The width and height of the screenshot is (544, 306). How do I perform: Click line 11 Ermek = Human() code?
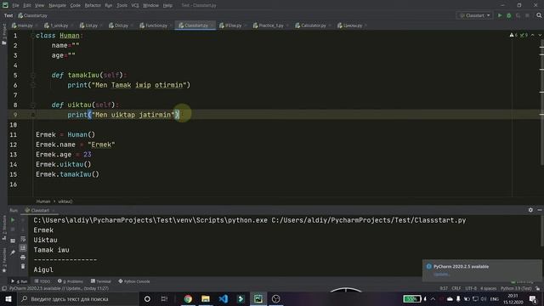65,134
